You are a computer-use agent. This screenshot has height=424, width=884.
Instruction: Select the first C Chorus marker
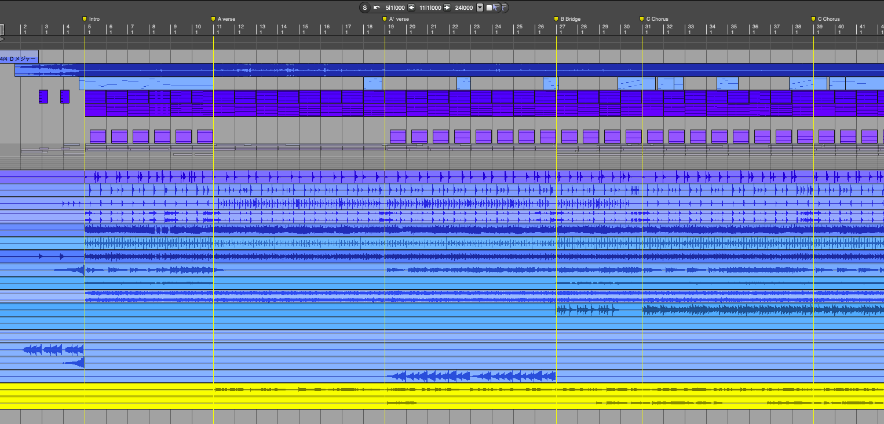pyautogui.click(x=642, y=19)
